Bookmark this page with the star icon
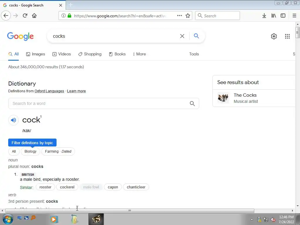 [x=188, y=16]
